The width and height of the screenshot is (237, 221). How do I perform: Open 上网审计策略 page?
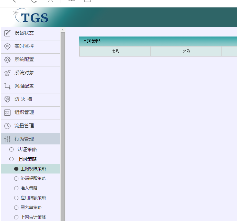tap(33, 217)
